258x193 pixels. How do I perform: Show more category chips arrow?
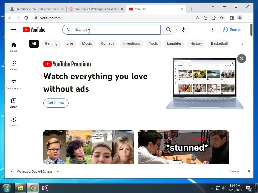point(242,44)
